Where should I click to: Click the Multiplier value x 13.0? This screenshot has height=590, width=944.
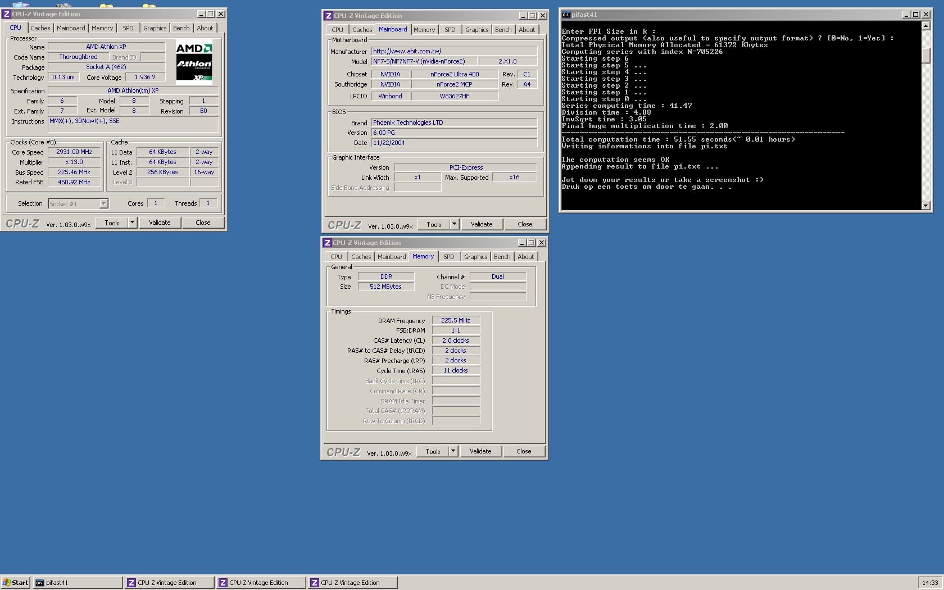74,162
